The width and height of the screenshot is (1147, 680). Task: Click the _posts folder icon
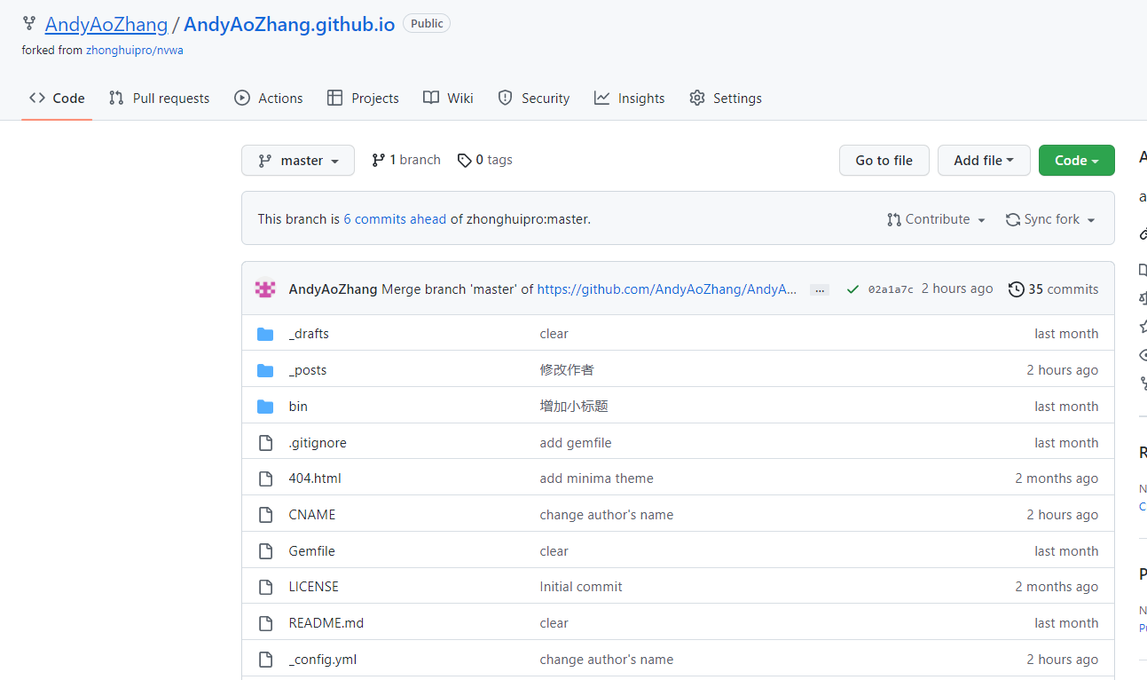[x=265, y=370]
